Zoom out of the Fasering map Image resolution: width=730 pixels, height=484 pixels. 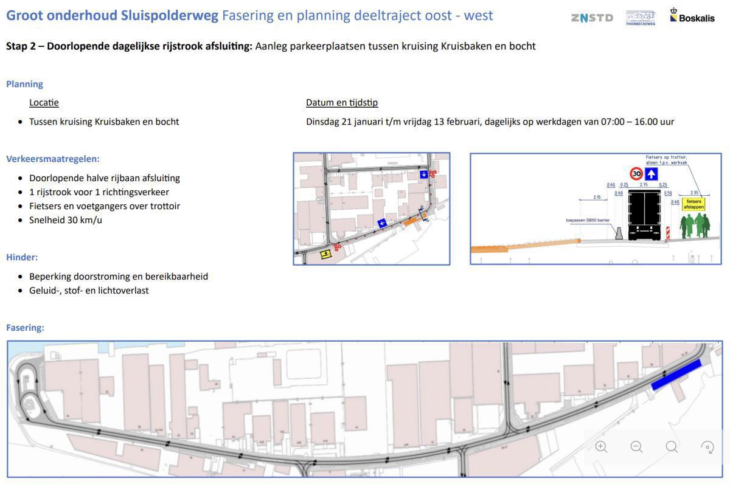point(635,446)
